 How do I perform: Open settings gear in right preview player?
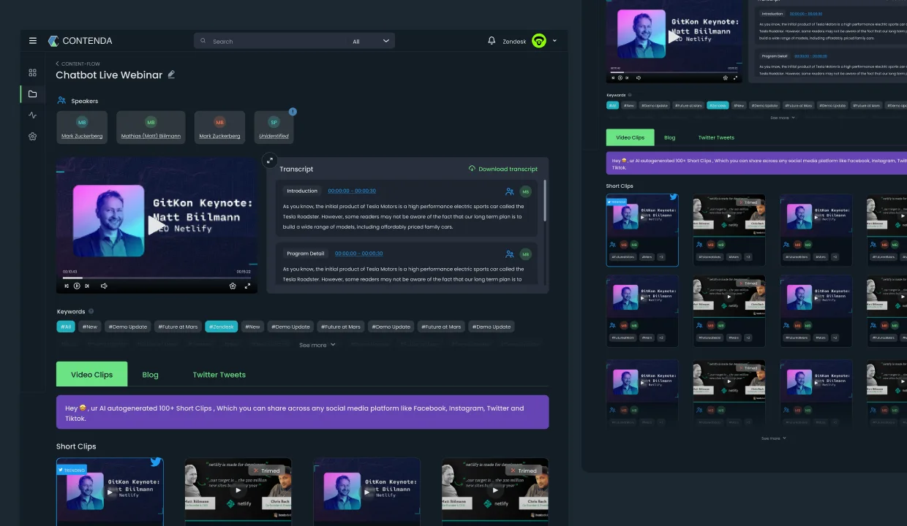pyautogui.click(x=726, y=77)
